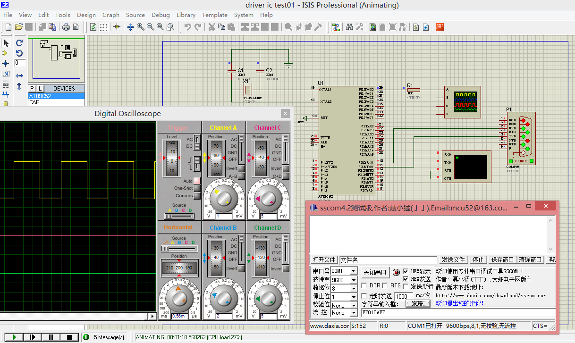This screenshot has width=575, height=343.
Task: Open 串口号 COM1 dropdown
Action: point(353,271)
